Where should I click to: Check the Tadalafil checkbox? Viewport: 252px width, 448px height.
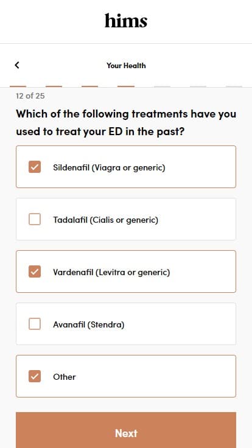click(x=35, y=219)
